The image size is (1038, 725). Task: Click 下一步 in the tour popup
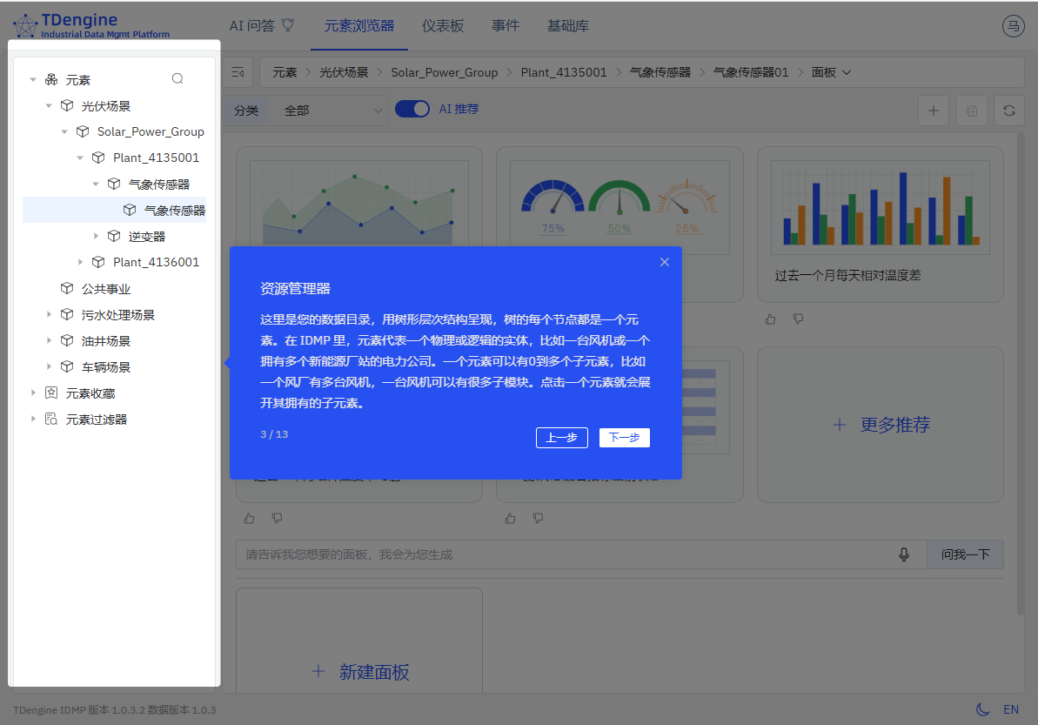624,438
